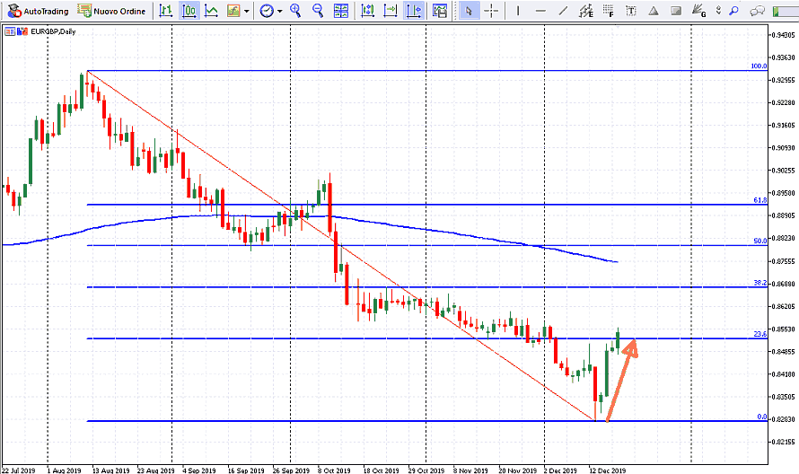Screen dimensions: 799x474
Task: Select the trendline drawing tool
Action: click(x=563, y=11)
